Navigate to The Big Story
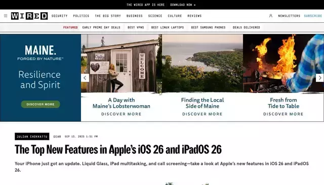 point(108,16)
